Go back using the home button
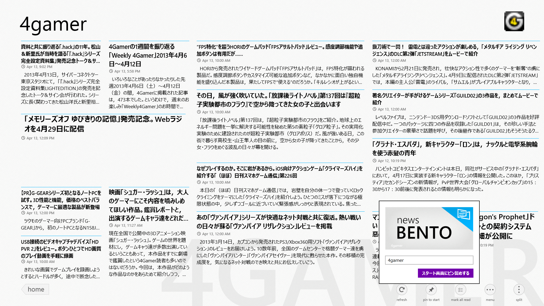 click(x=35, y=289)
